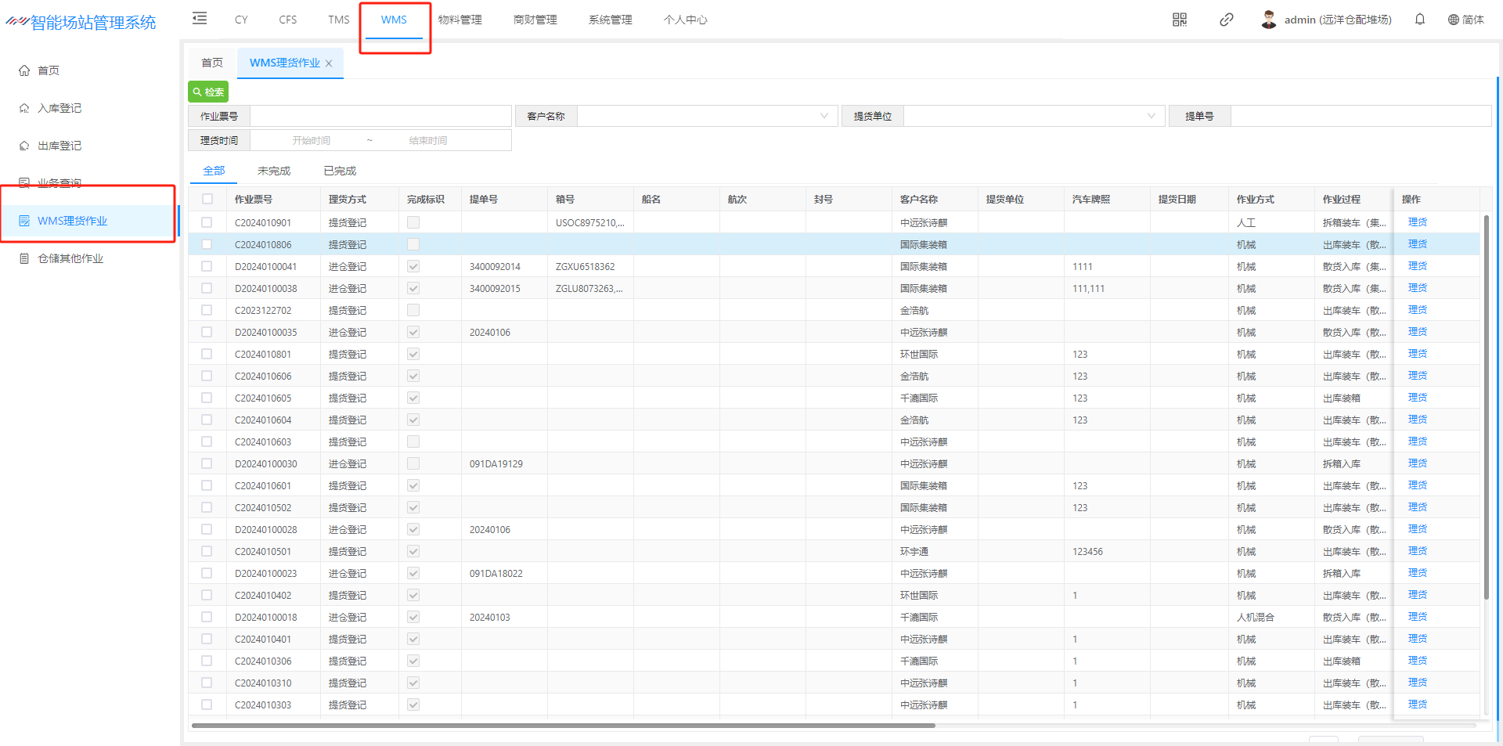Viewport: 1503px width, 746px height.
Task: Check the row for C2024010901
Action: tap(207, 223)
